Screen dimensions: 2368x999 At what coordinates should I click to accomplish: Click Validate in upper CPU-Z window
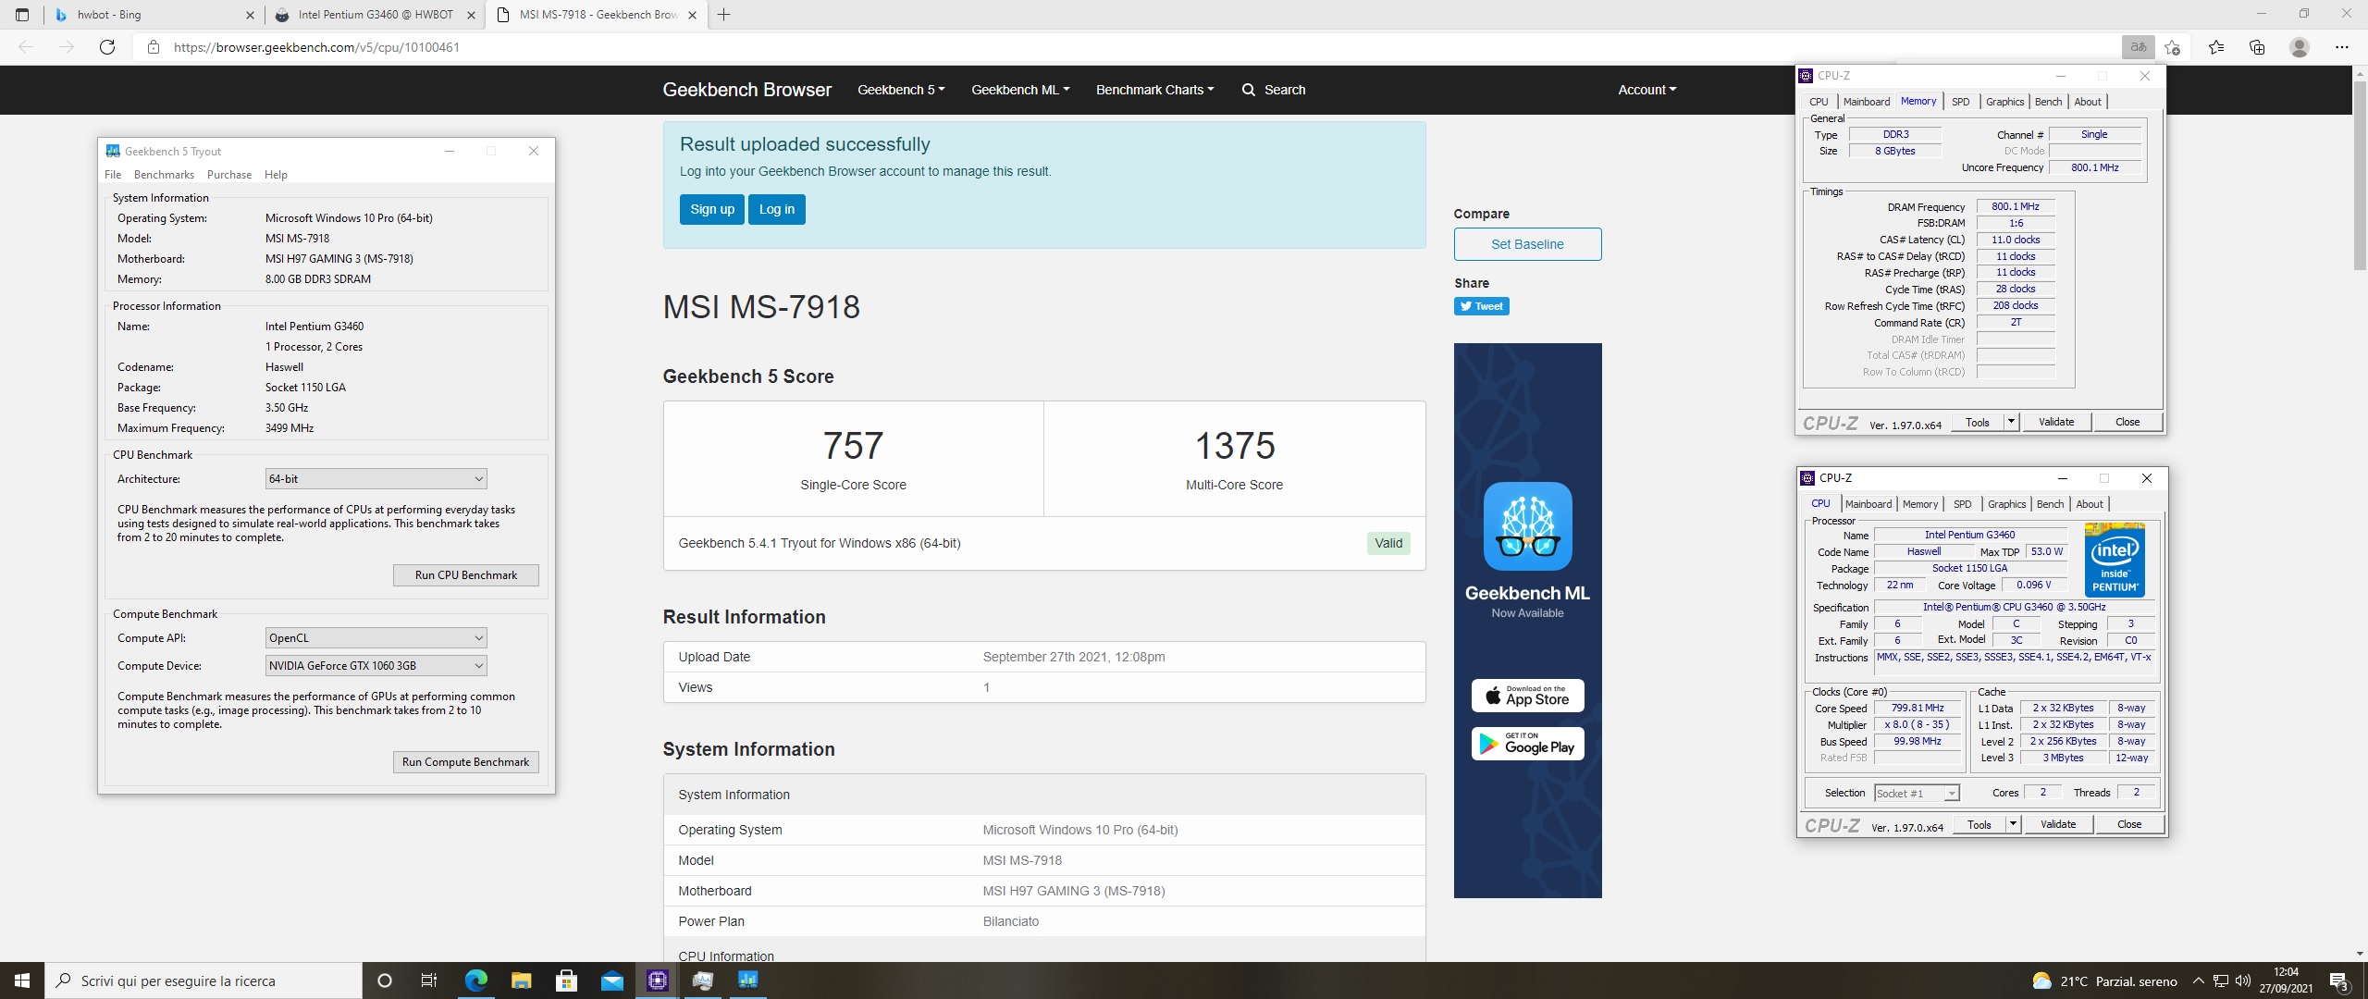pos(2056,422)
